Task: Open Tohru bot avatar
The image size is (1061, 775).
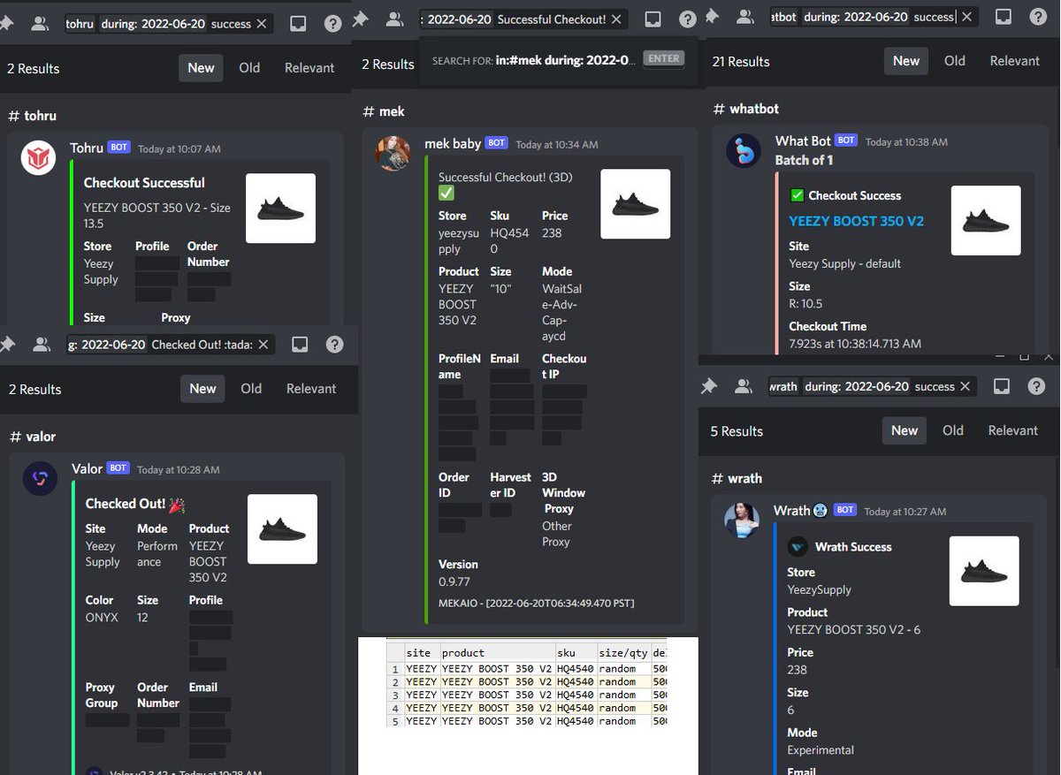Action: point(39,157)
